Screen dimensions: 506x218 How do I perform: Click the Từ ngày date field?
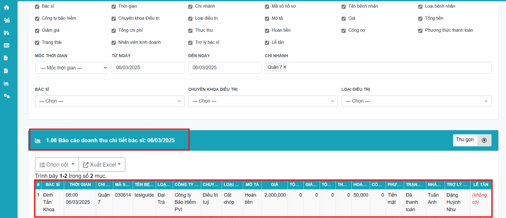pos(148,68)
